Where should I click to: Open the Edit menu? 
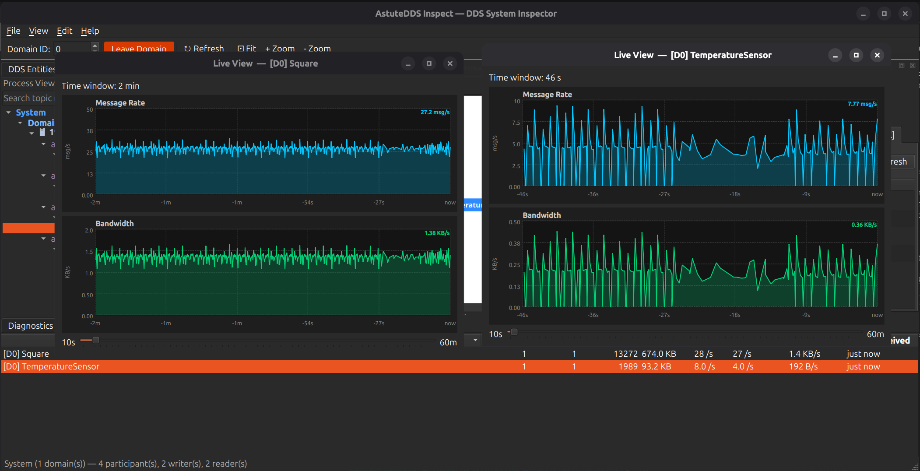click(x=64, y=31)
